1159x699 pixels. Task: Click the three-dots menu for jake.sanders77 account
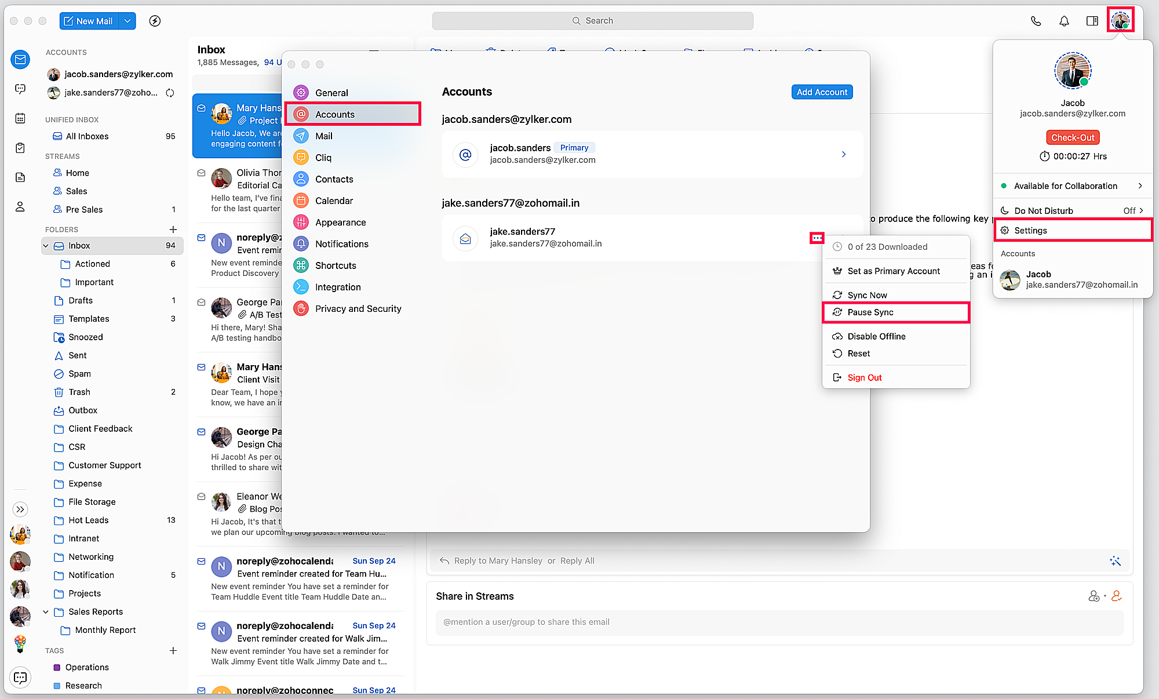click(x=817, y=238)
